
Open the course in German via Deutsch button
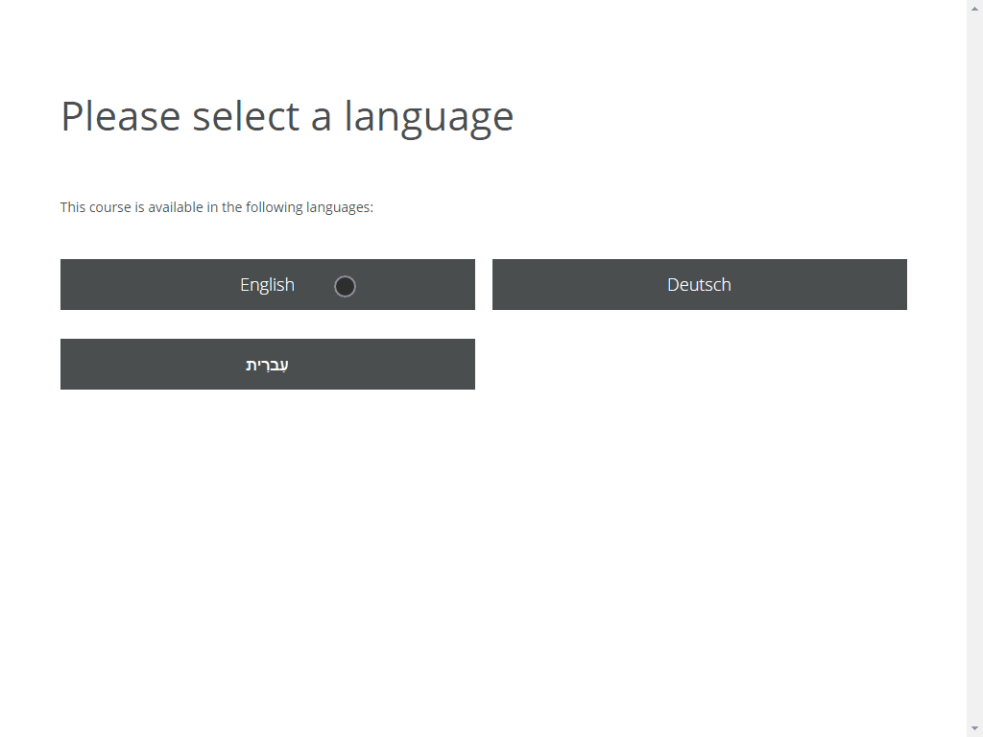pos(699,284)
